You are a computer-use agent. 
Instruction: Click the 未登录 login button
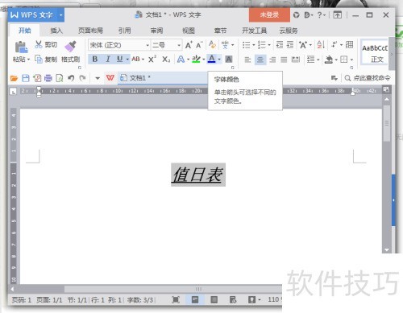(x=269, y=15)
